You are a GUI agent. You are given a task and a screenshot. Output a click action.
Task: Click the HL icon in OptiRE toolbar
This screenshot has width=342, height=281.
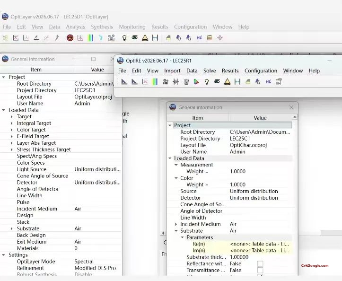tap(269, 81)
